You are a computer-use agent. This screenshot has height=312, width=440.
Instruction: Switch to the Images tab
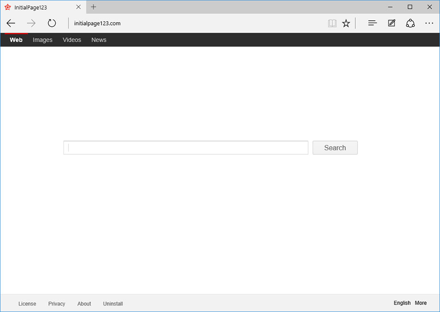point(43,40)
